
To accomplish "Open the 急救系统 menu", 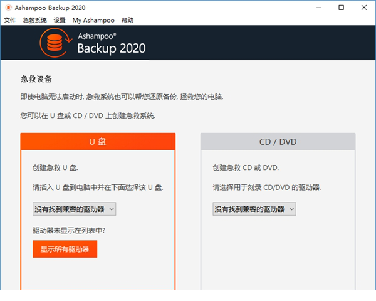I will tap(34, 20).
